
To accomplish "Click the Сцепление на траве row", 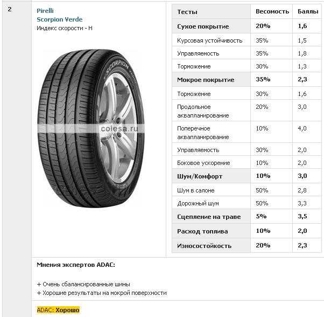I will [246, 216].
